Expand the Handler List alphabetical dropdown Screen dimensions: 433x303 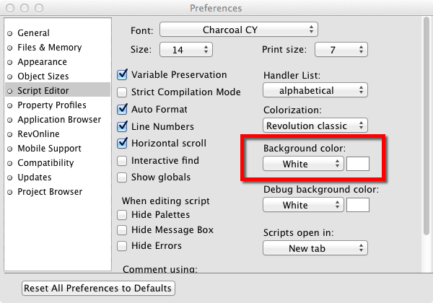(315, 91)
